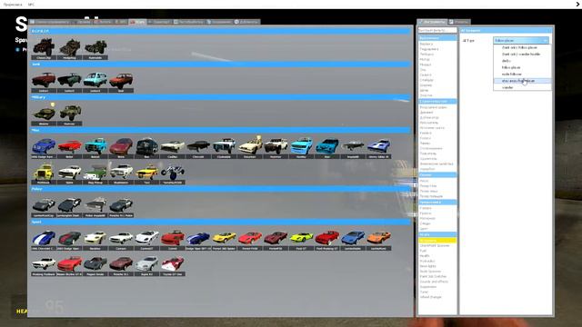Spawn the red-and-white Toyota GT-One

tap(173, 264)
